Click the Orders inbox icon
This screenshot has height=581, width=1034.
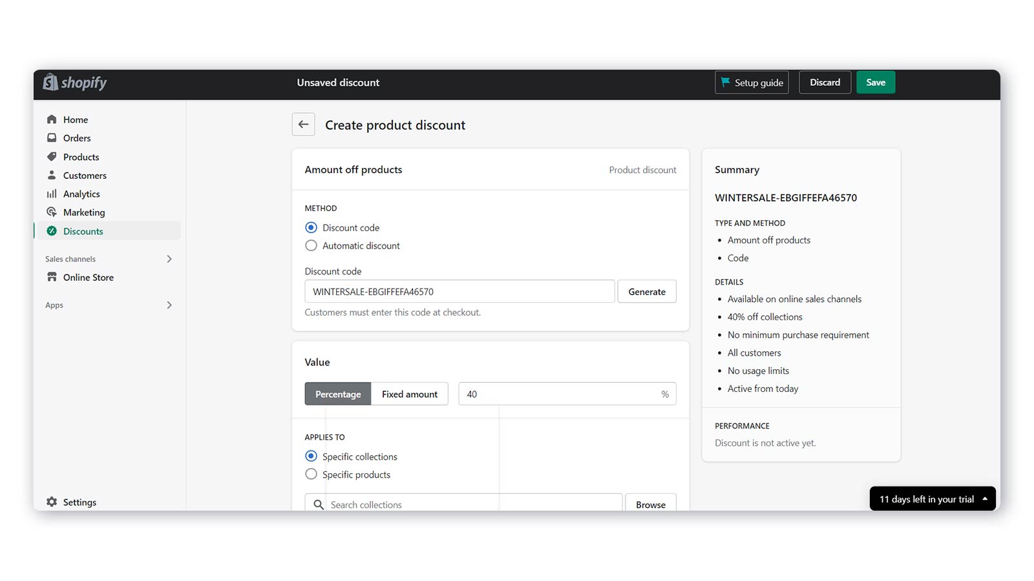pos(52,138)
